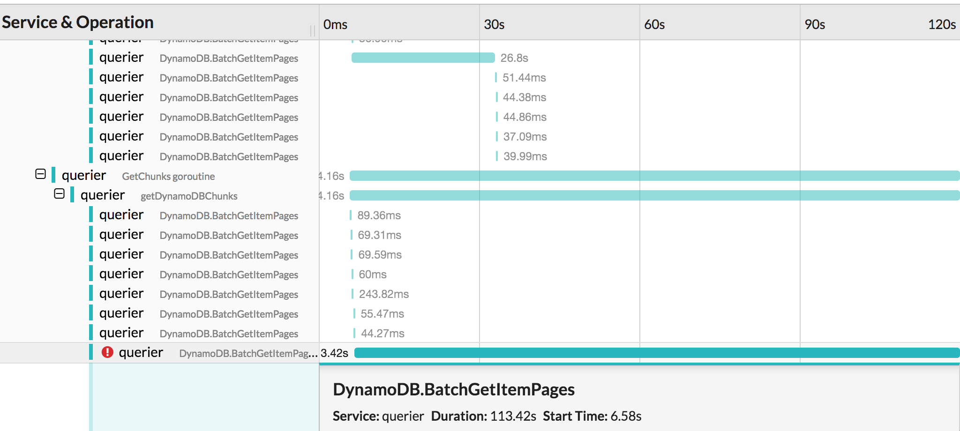Open the span row with 37.09ms duration
Screen dimensions: 960x431
tap(480, 136)
